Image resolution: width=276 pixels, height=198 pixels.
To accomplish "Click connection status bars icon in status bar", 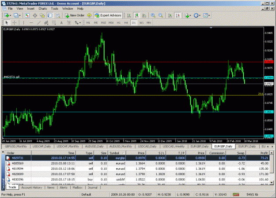I will click(x=236, y=194).
